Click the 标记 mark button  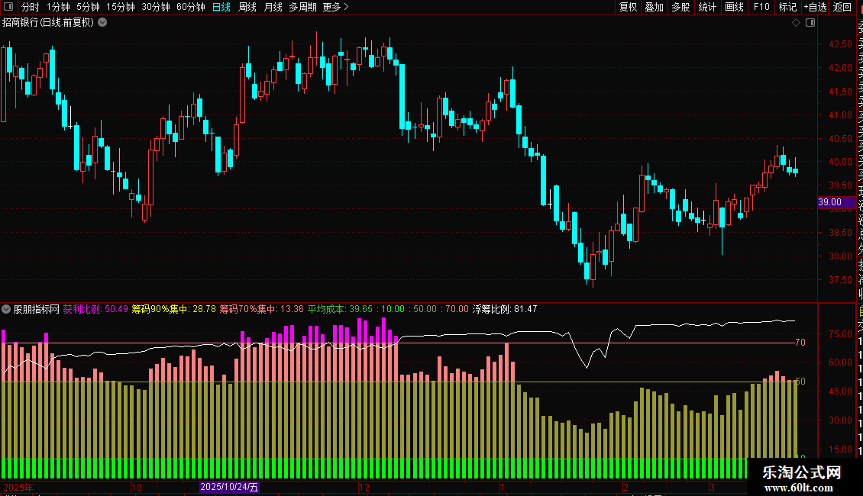point(787,7)
